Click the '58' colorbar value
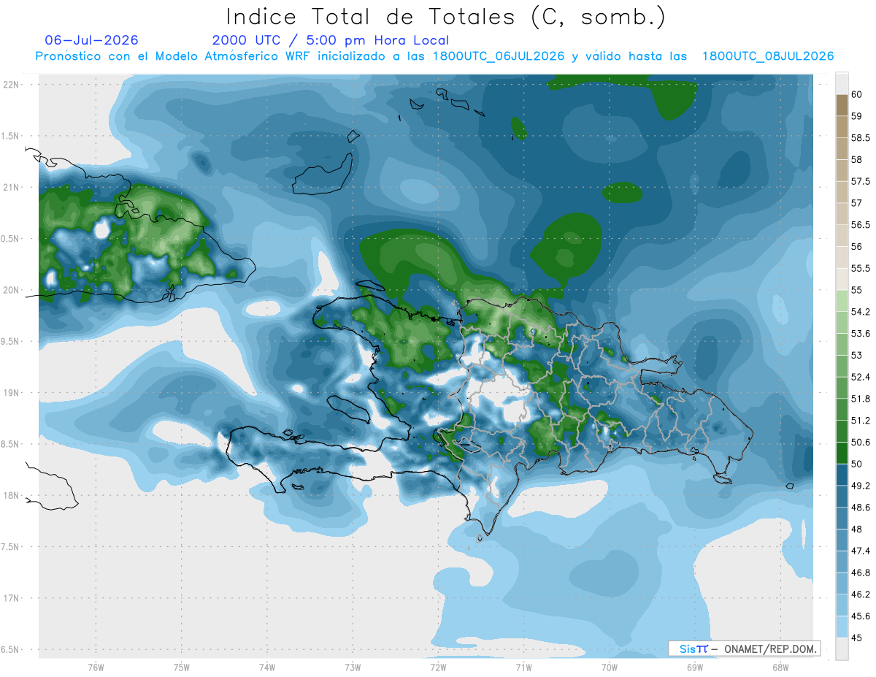Viewport: 876px width, 677px height. pyautogui.click(x=856, y=160)
